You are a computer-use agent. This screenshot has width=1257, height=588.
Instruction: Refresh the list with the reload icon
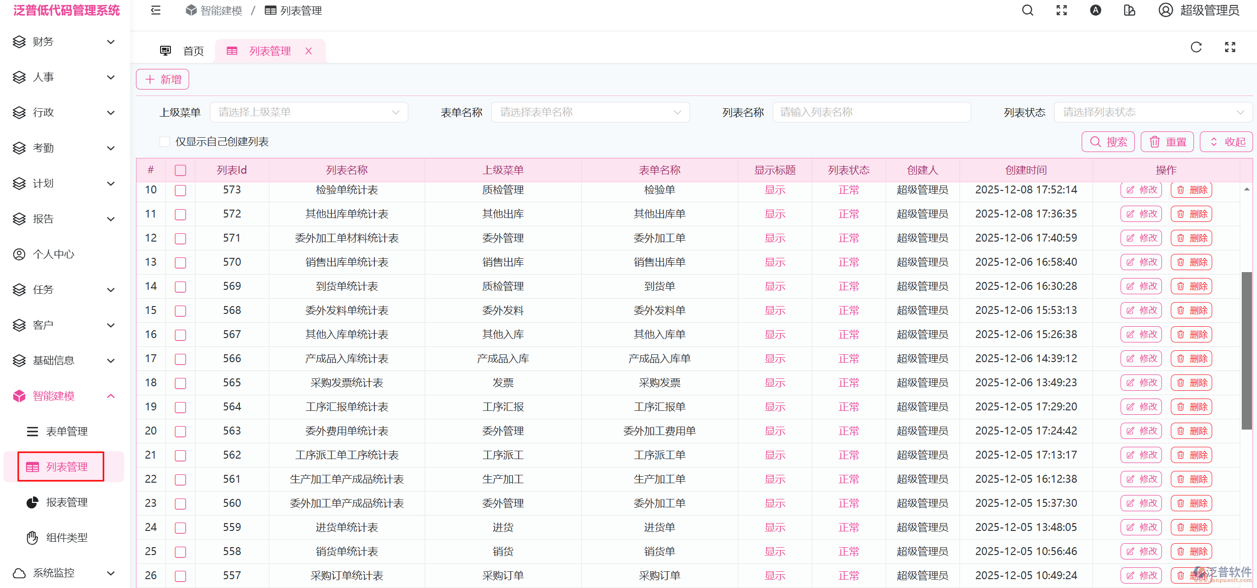point(1196,47)
